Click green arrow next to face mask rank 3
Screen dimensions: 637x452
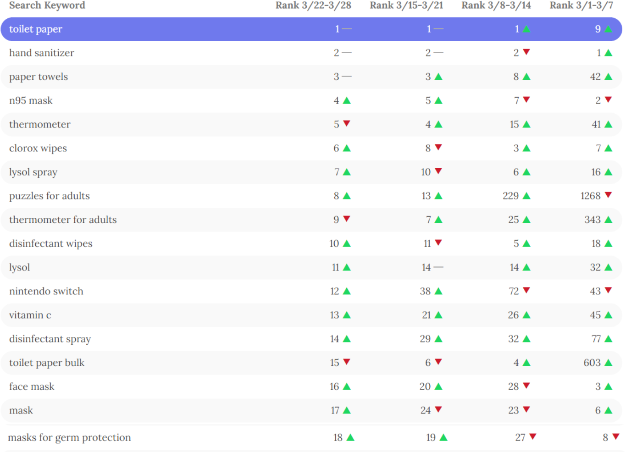tap(608, 386)
